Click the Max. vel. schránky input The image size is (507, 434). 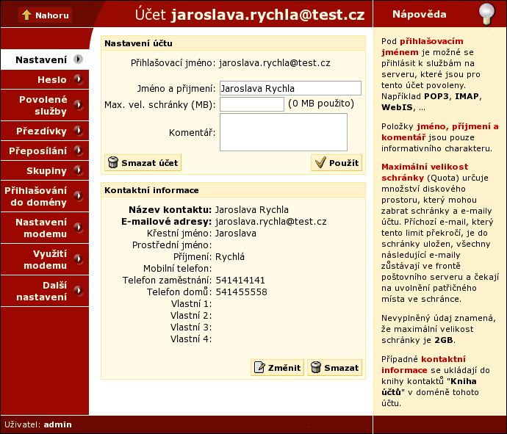251,104
